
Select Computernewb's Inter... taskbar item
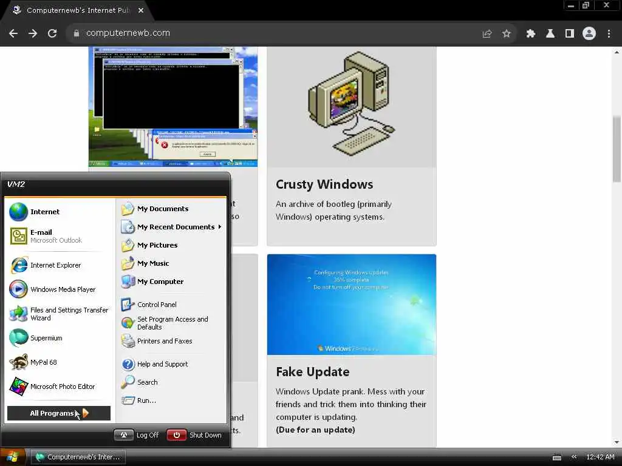tap(78, 457)
